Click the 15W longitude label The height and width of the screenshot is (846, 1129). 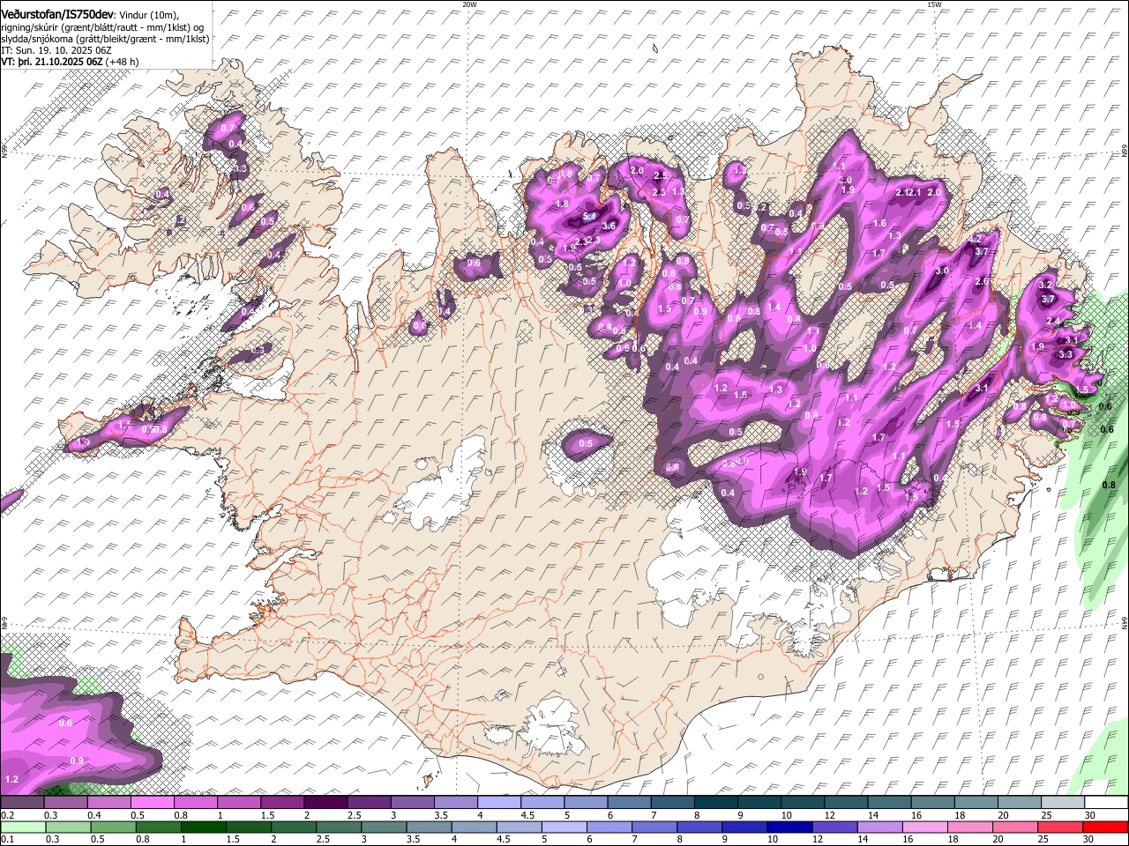(934, 4)
